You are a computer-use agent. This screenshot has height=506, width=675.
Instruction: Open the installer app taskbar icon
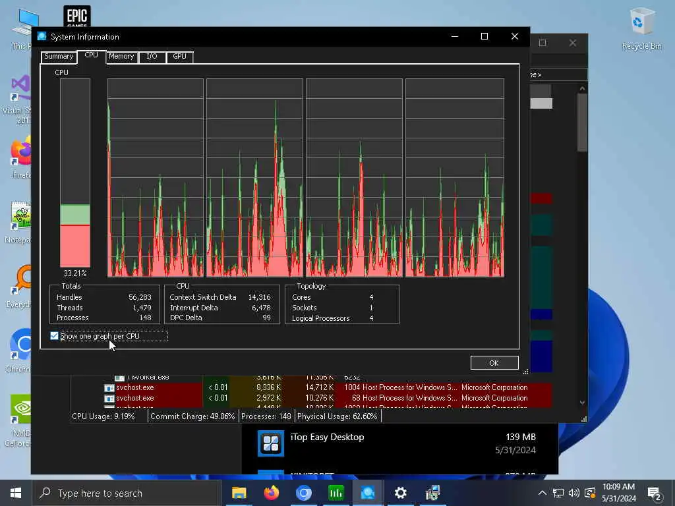(432, 493)
